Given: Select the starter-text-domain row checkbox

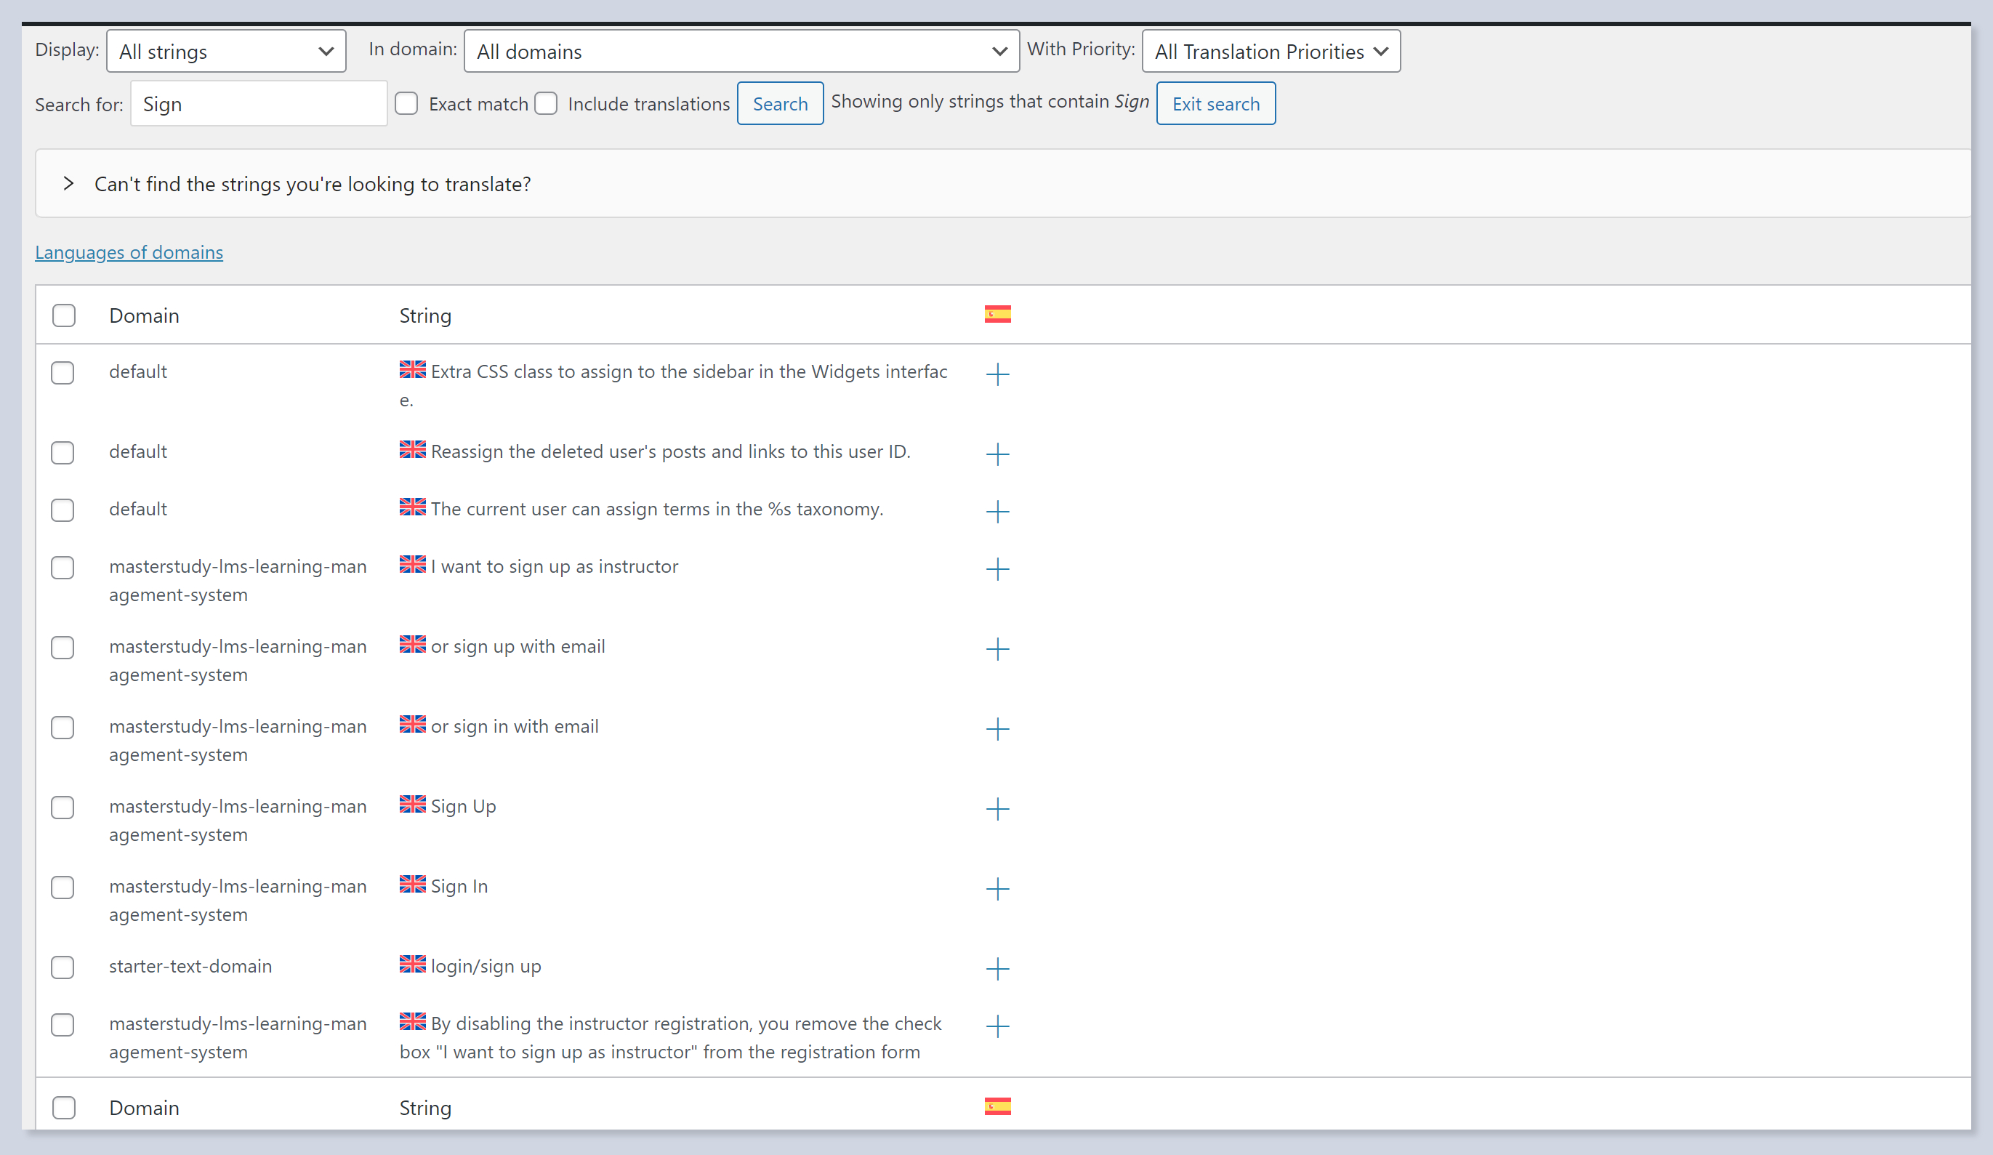Looking at the screenshot, I should [63, 967].
